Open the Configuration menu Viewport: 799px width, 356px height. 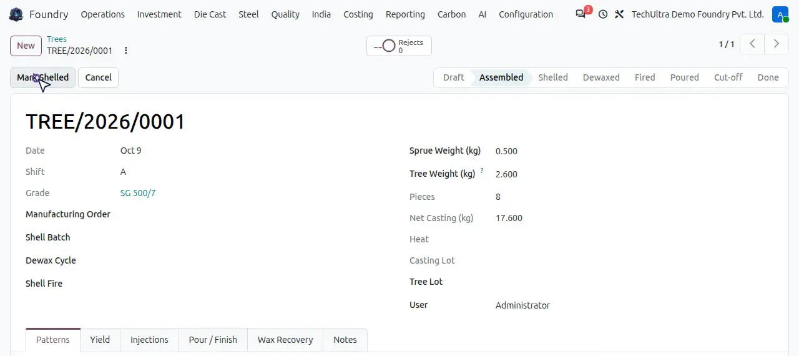click(x=526, y=14)
